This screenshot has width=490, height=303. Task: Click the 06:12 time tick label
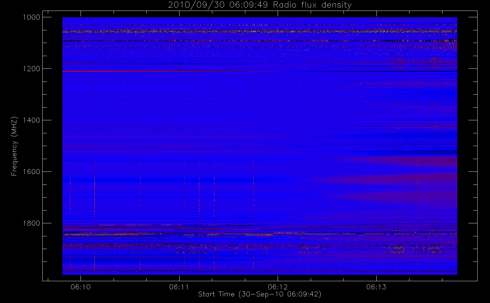coord(278,287)
